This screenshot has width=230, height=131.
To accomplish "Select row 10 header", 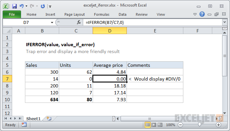I will click(7, 100).
